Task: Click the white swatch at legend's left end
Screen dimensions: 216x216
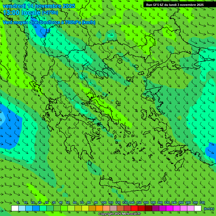Action: click(15, 208)
